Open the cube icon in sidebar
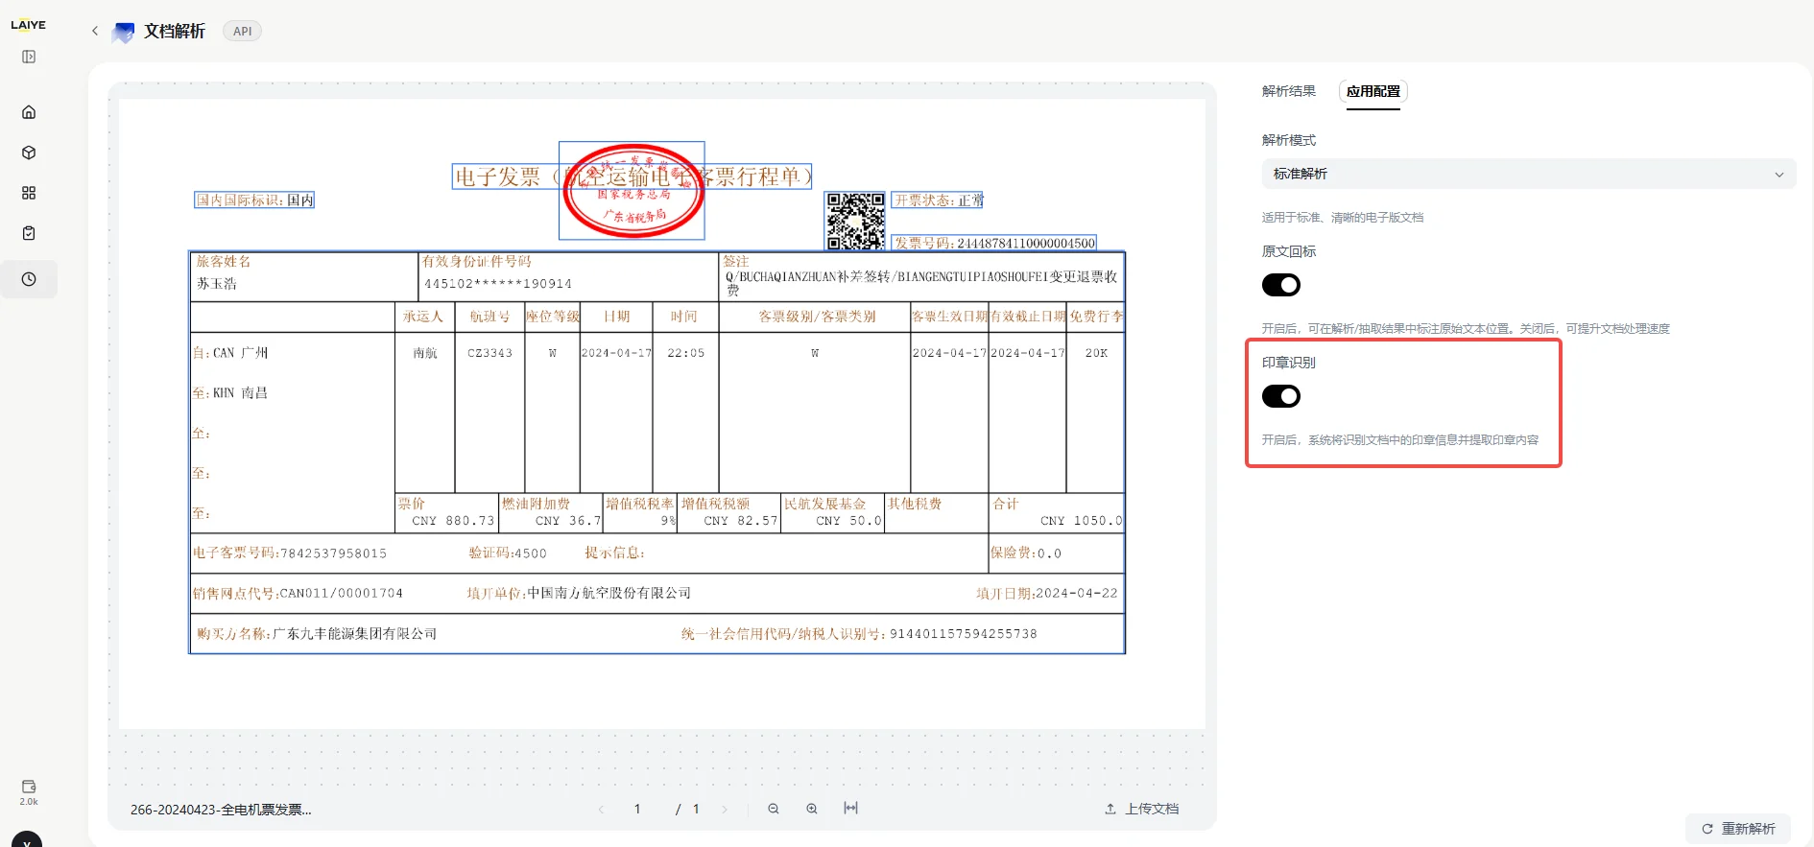 pyautogui.click(x=29, y=153)
